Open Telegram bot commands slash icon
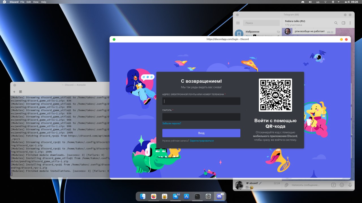The width and height of the screenshot is (362, 203). tap(333, 185)
